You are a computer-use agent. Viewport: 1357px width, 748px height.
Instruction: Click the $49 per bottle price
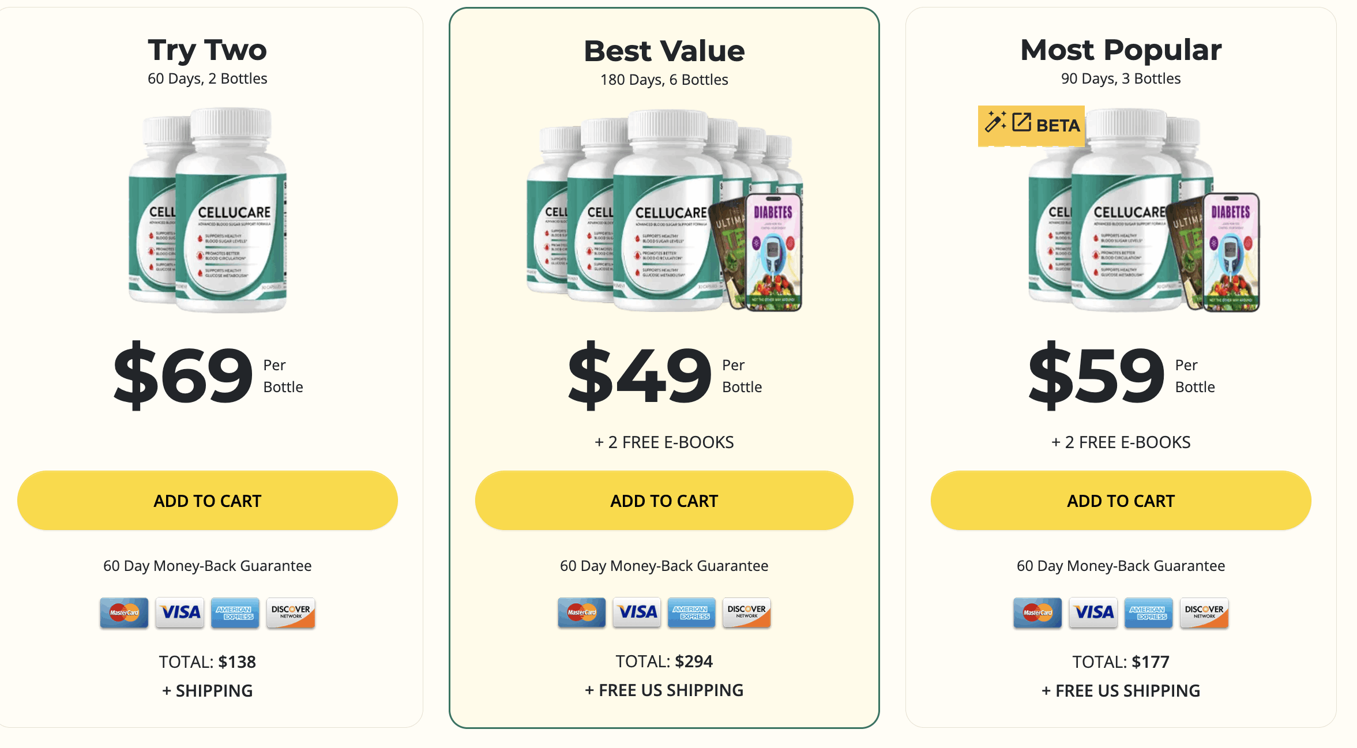(640, 374)
